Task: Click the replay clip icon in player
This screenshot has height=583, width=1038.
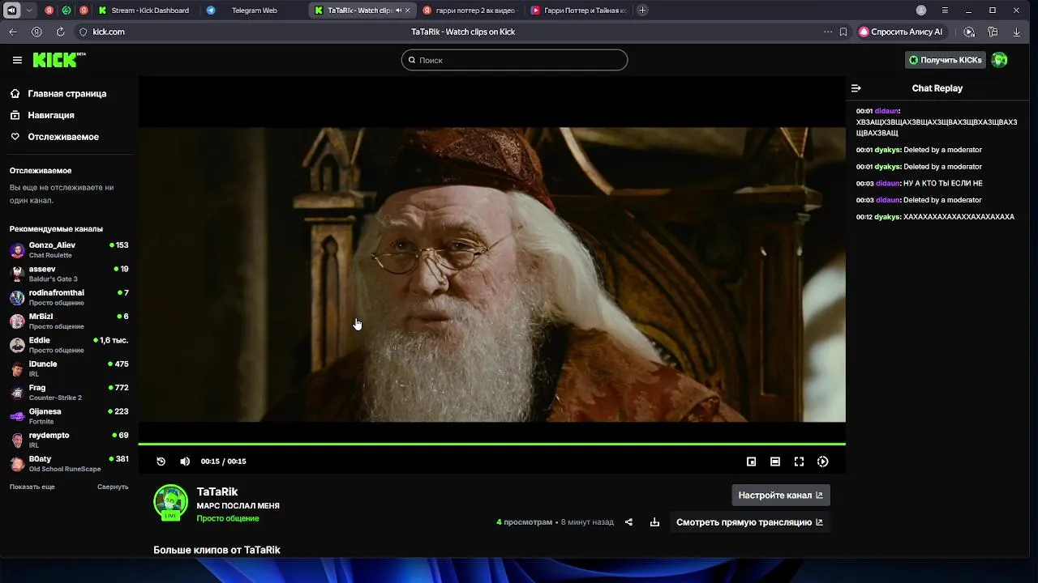Action: coord(161,462)
